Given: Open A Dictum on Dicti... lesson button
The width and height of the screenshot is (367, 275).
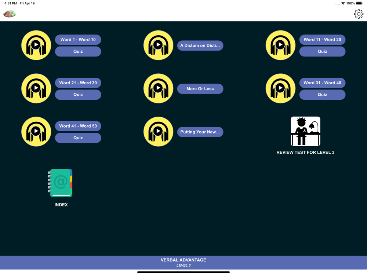Looking at the screenshot, I should (200, 45).
